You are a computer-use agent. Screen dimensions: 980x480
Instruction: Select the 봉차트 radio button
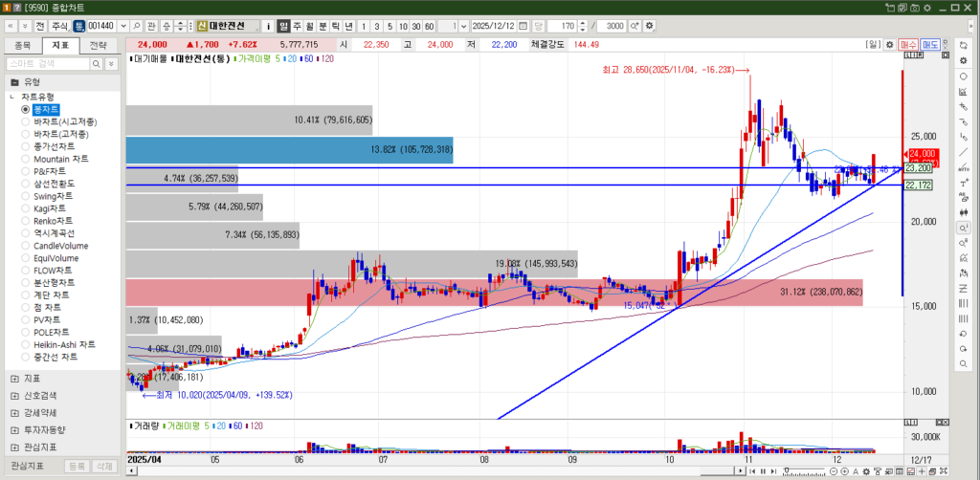(26, 109)
